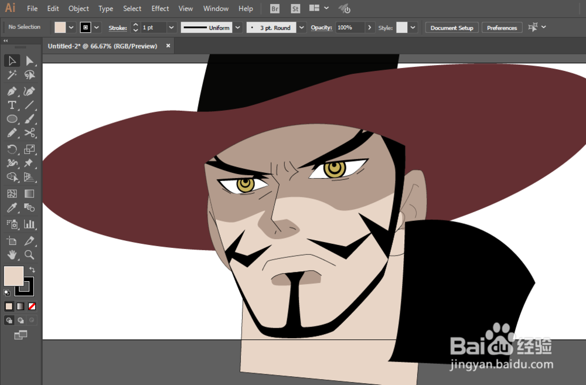Select the Eyedropper tool
This screenshot has width=586, height=385.
tap(12, 208)
